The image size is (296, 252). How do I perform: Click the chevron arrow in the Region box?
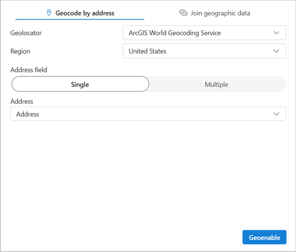point(276,51)
